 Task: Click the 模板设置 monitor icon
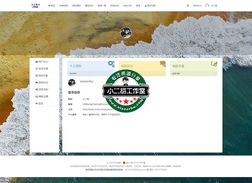(x=36, y=96)
